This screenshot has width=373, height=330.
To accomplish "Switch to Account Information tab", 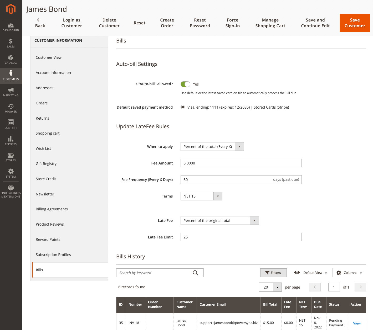I will pyautogui.click(x=53, y=73).
